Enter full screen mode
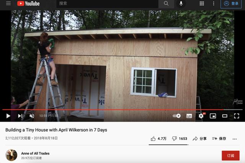The height and width of the screenshot is (163, 245). coord(237,116)
